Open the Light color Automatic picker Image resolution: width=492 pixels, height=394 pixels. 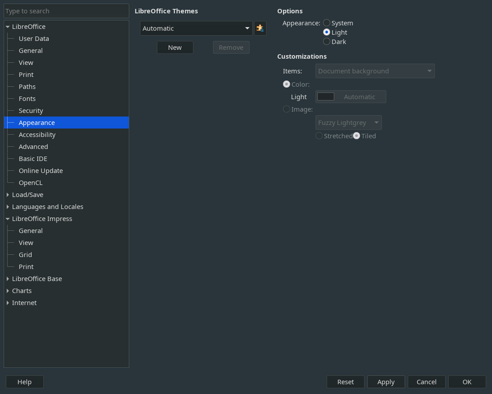(351, 97)
